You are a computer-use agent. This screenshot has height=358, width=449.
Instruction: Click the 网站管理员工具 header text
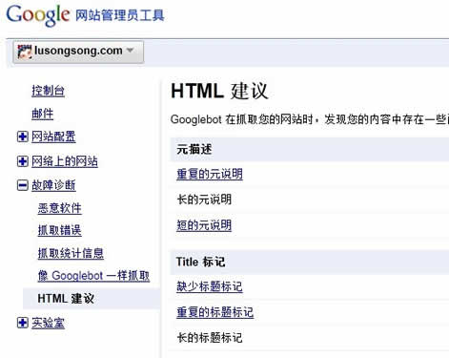[x=120, y=15]
